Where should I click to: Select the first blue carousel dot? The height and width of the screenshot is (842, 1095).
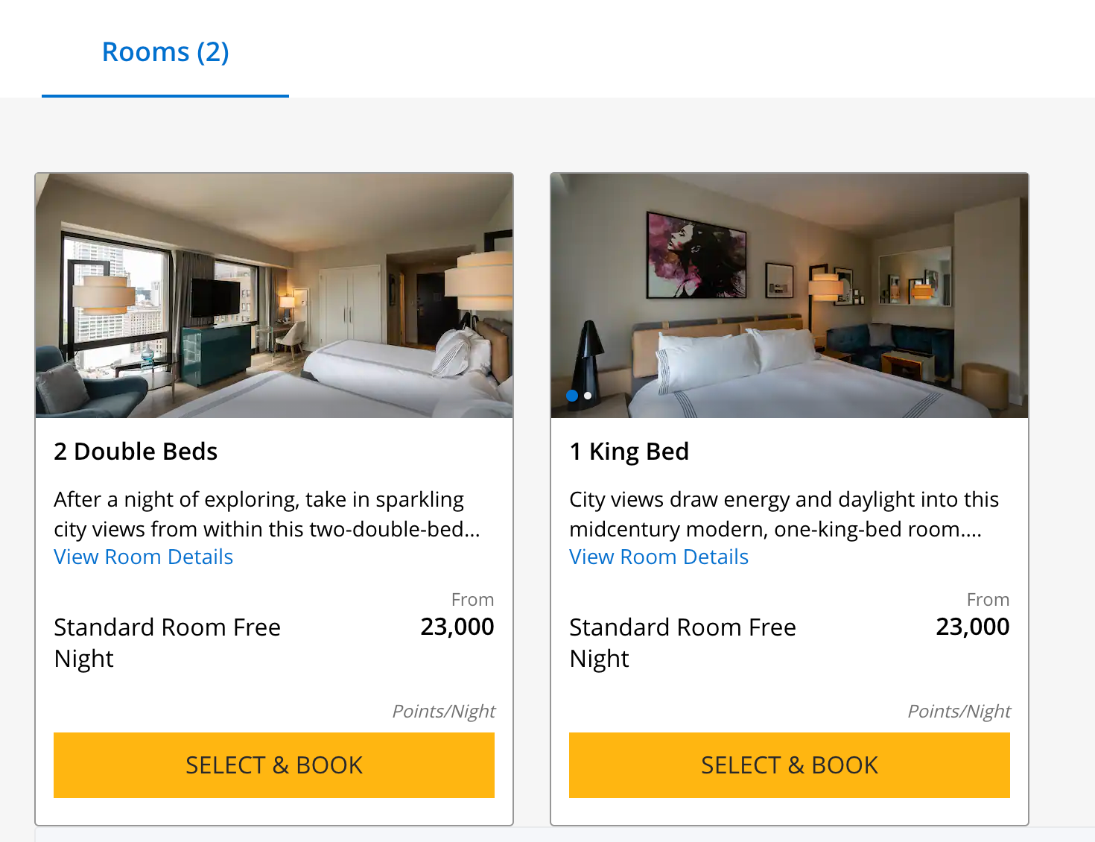(572, 396)
